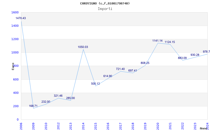
Task: Click the Importi subtitle text
Action: coord(105,9)
